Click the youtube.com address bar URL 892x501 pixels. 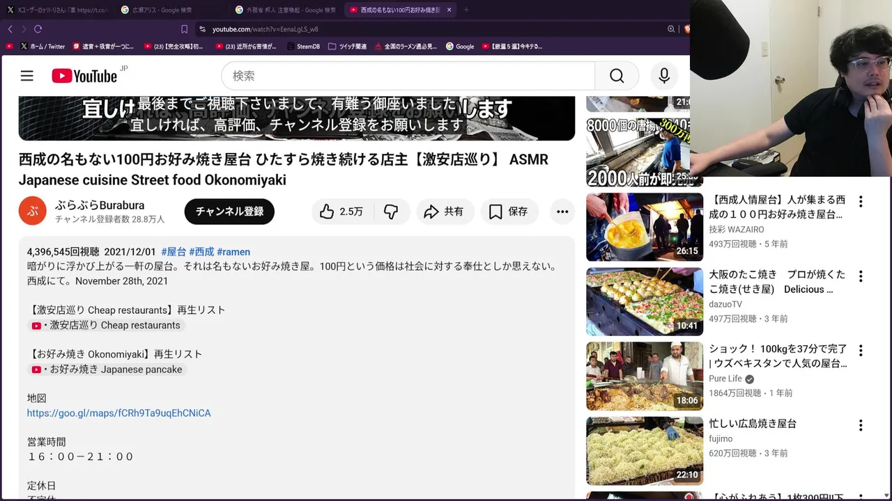[x=265, y=29]
